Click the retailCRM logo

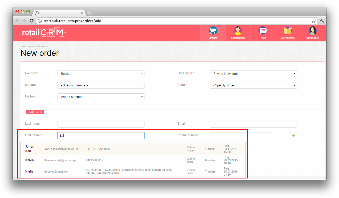point(44,33)
